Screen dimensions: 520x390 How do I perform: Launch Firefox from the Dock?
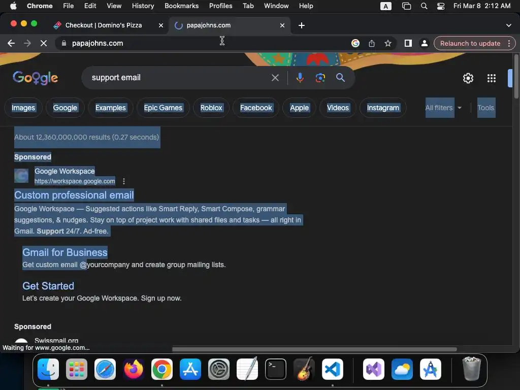pos(134,369)
